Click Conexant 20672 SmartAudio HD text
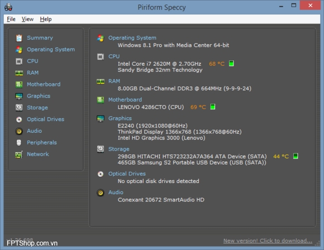The image size is (324, 250). click(161, 200)
